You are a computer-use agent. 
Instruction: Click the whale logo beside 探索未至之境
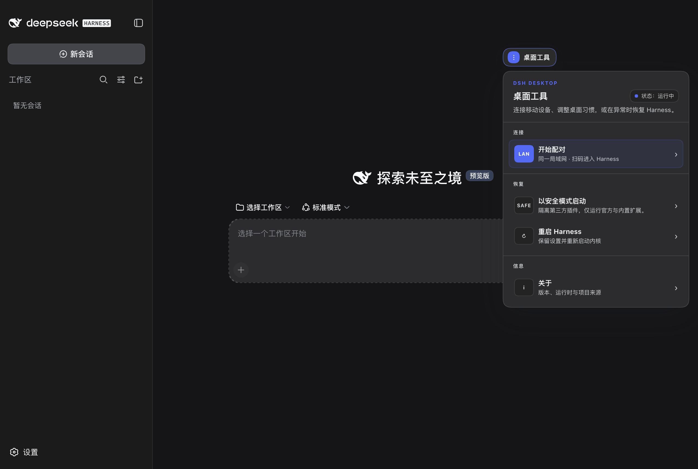tap(362, 178)
